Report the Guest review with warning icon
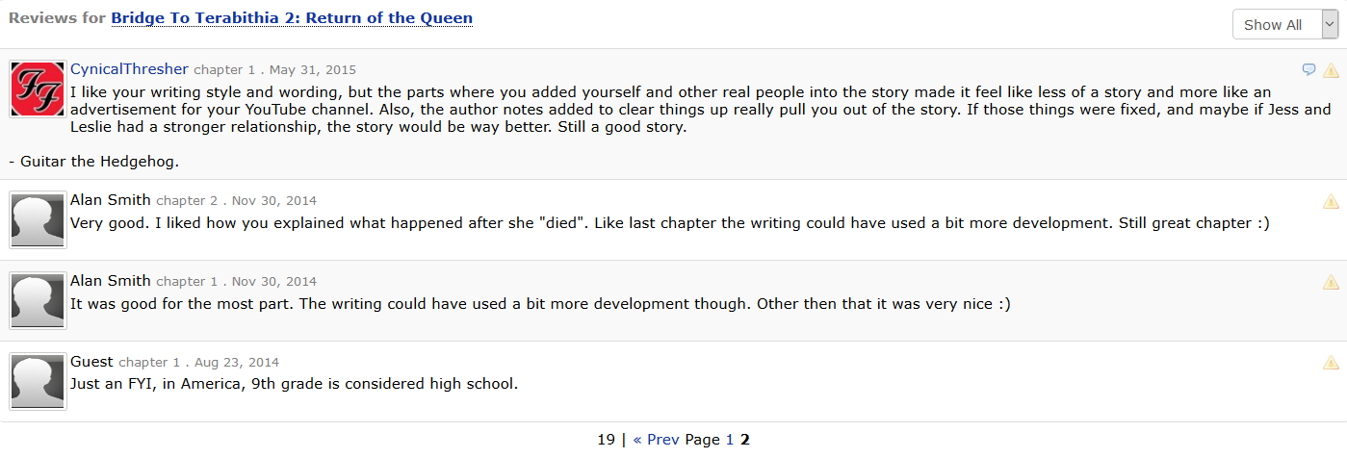This screenshot has width=1347, height=458. [x=1331, y=363]
